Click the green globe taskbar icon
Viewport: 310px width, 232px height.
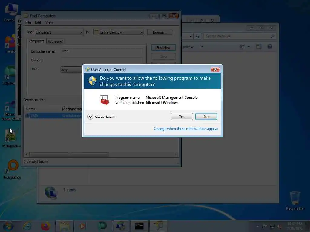pyautogui.click(x=102, y=226)
